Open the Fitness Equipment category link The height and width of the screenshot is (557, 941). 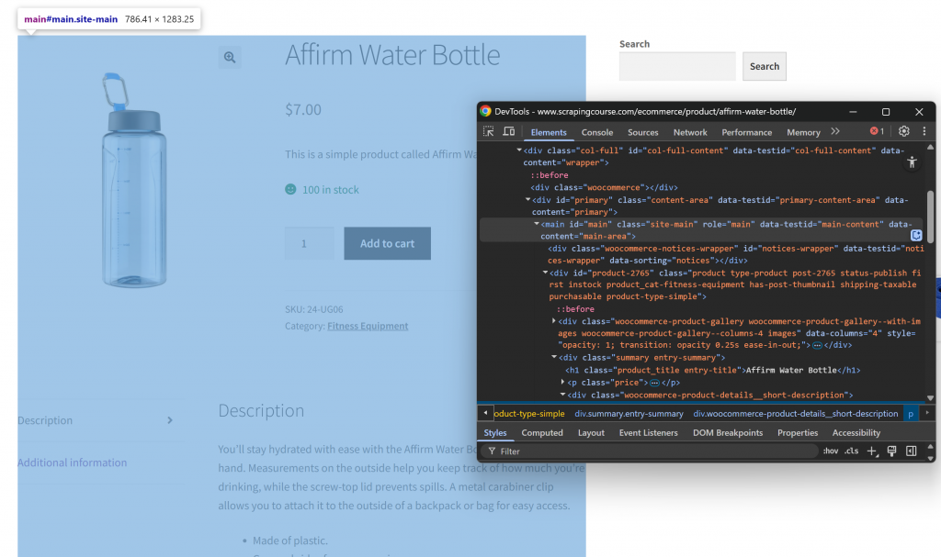[368, 326]
